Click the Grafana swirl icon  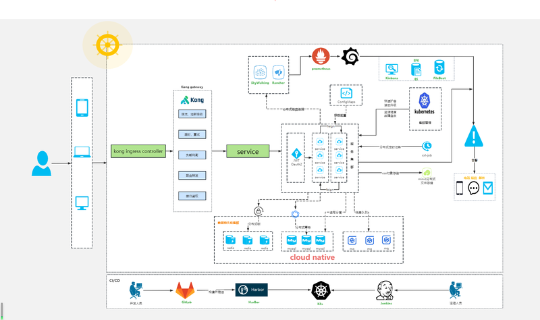click(350, 56)
